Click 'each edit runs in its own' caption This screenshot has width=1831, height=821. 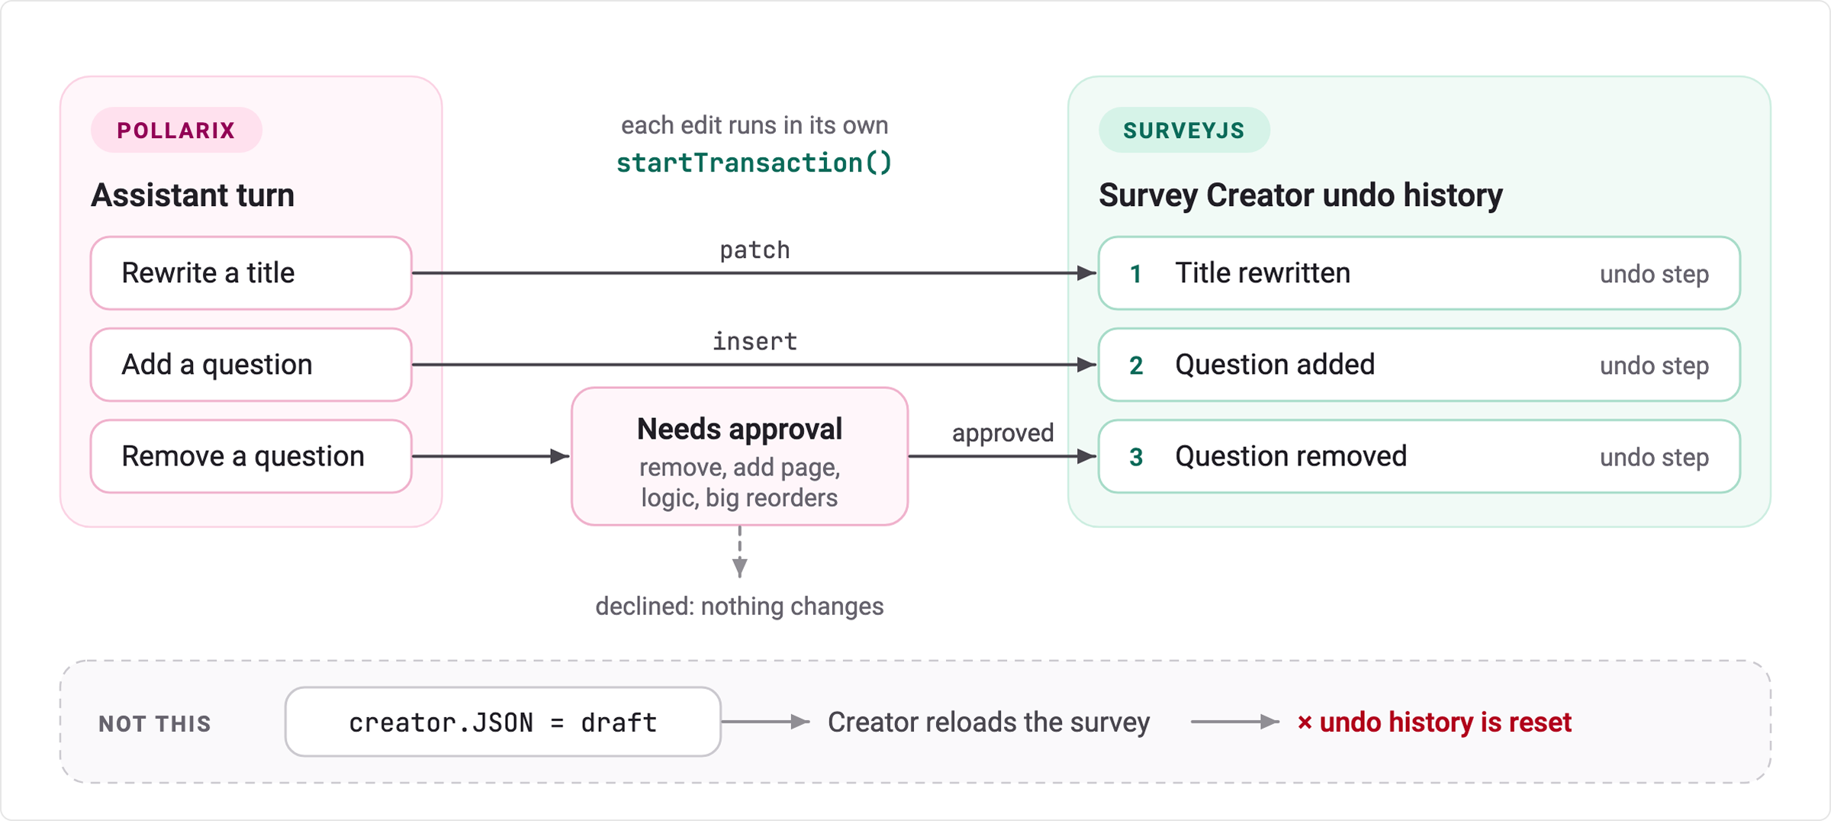coord(755,125)
